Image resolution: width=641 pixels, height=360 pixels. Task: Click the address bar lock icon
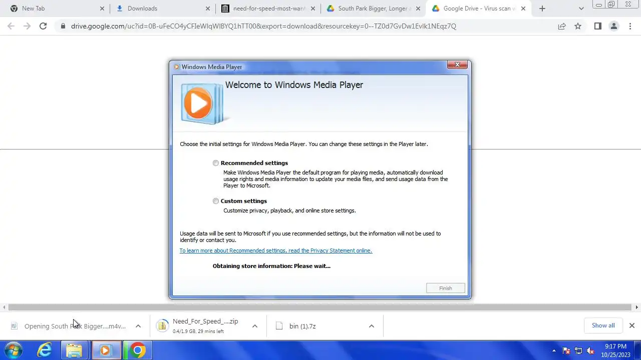(63, 26)
